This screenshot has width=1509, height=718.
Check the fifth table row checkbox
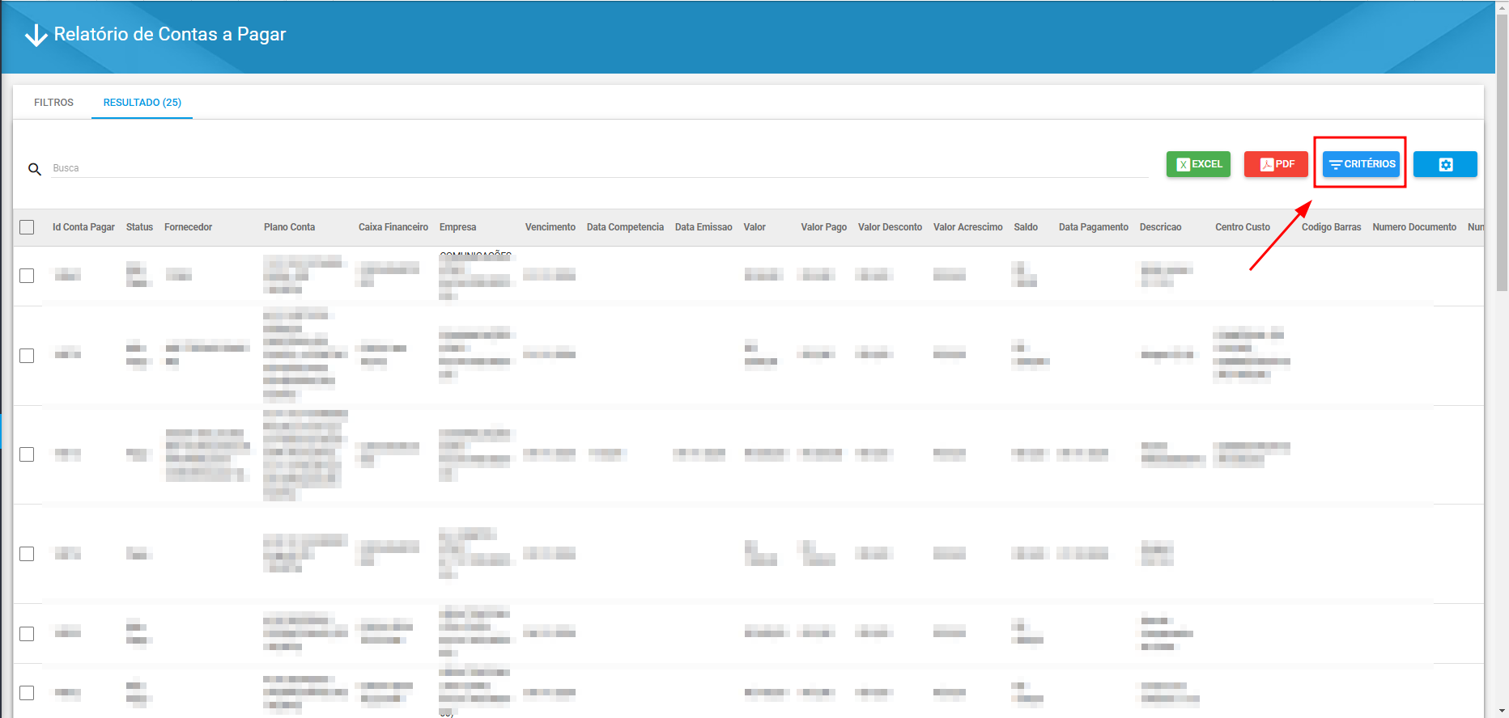click(27, 634)
